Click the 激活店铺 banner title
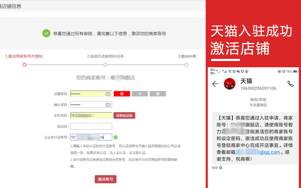 coord(240,48)
